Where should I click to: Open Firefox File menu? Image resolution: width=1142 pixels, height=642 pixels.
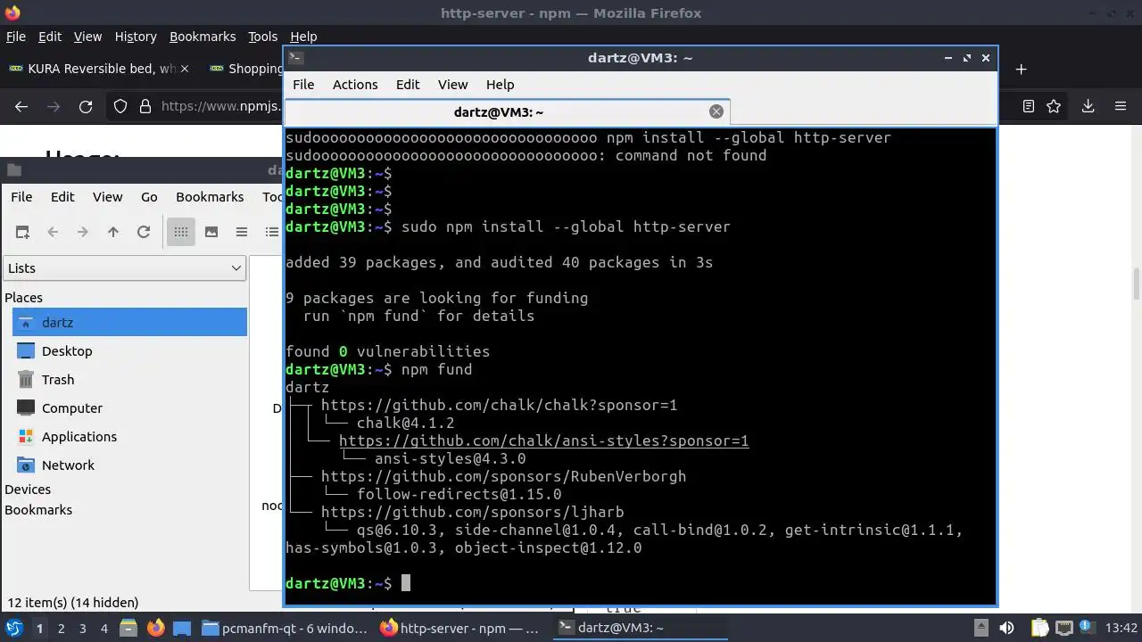pyautogui.click(x=16, y=37)
